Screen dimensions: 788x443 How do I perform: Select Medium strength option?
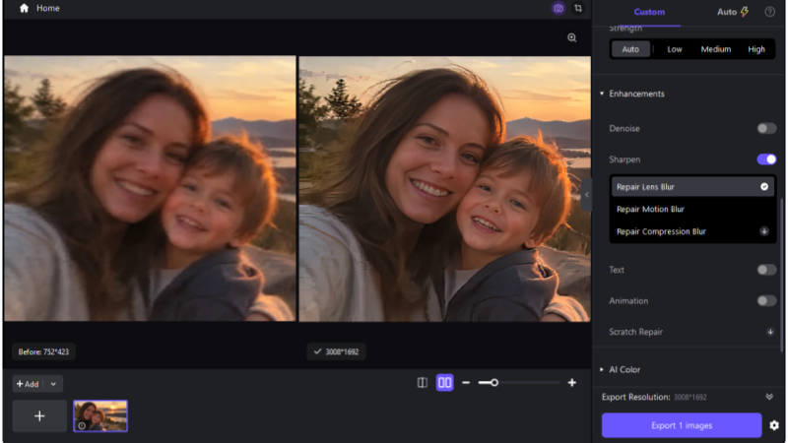point(716,49)
